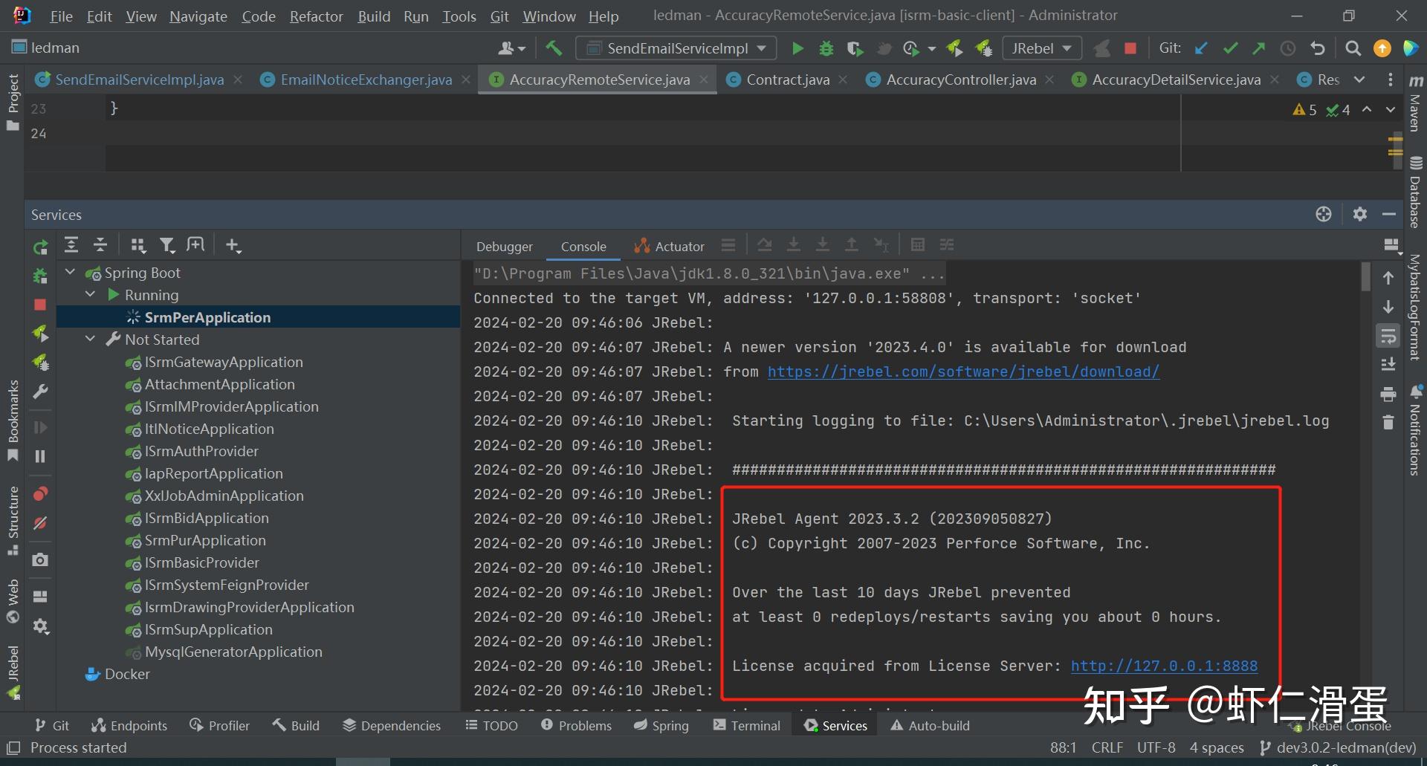
Task: Collapse the Not Started node
Action: point(91,339)
